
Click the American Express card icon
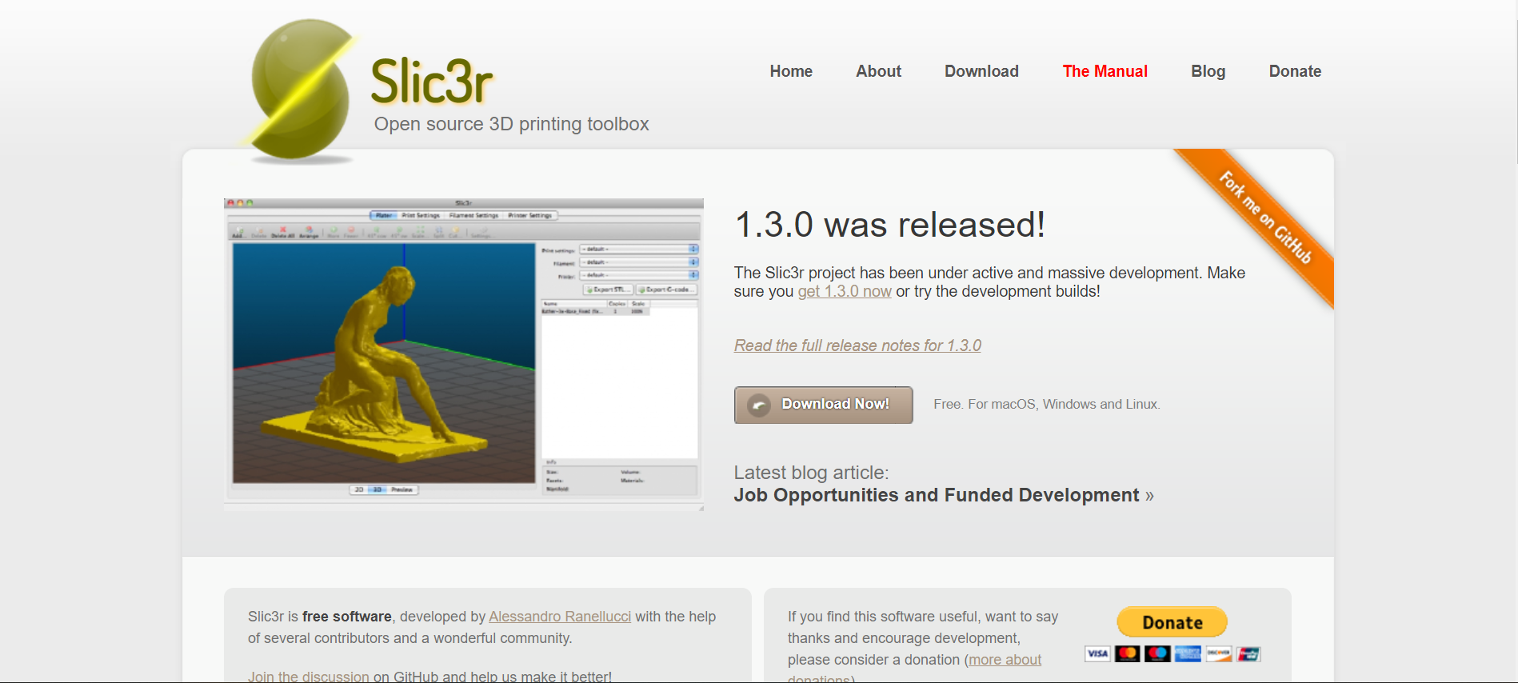[x=1188, y=653]
